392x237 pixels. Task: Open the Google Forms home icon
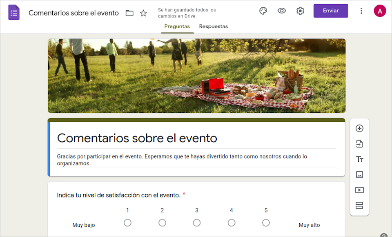pyautogui.click(x=14, y=12)
